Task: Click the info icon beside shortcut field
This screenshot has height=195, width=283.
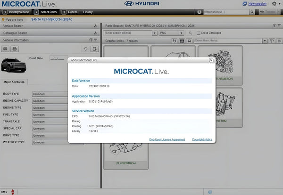Action: click(x=199, y=12)
